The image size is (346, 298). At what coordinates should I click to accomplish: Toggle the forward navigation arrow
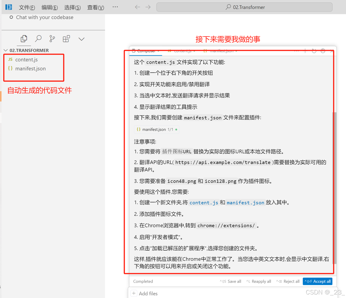148,7
